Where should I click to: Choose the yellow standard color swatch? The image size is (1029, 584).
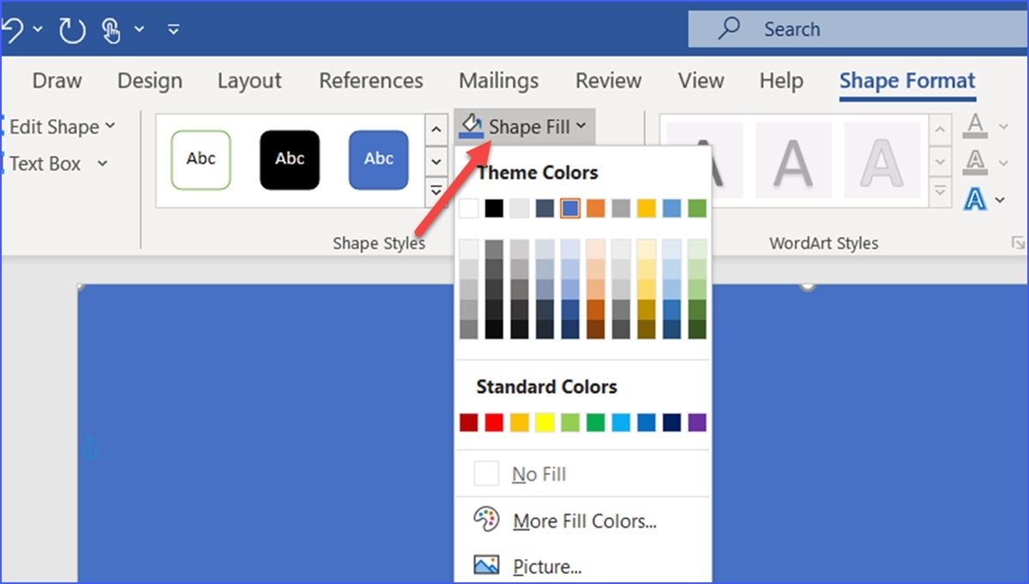click(545, 422)
